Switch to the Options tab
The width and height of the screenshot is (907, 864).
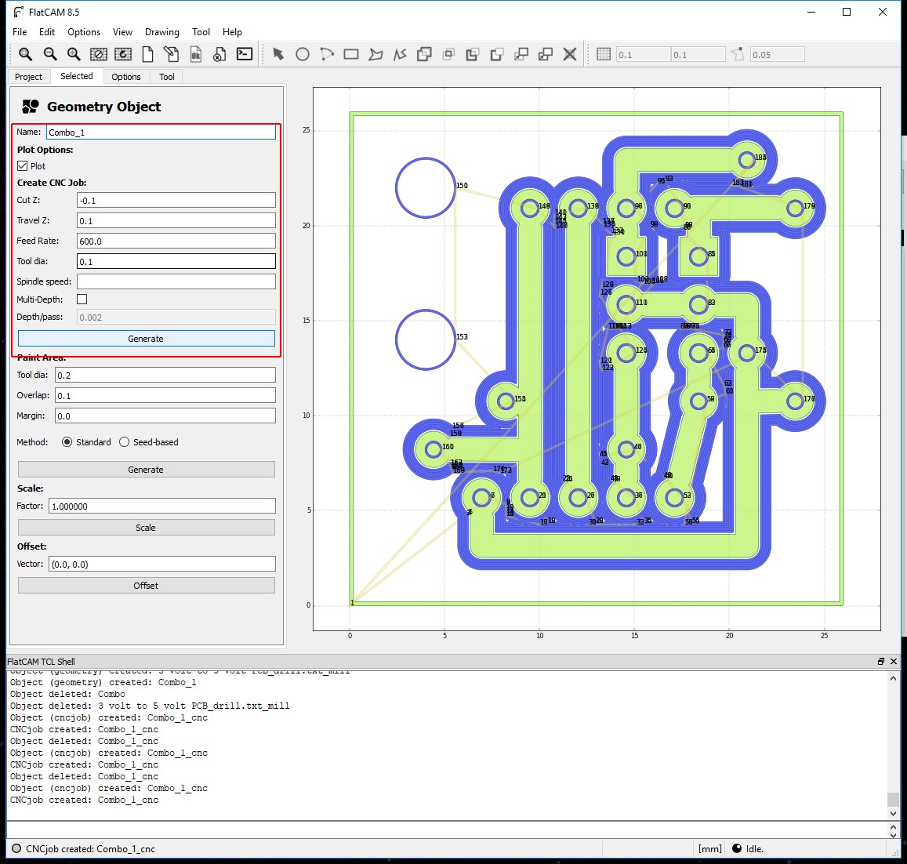tap(126, 76)
